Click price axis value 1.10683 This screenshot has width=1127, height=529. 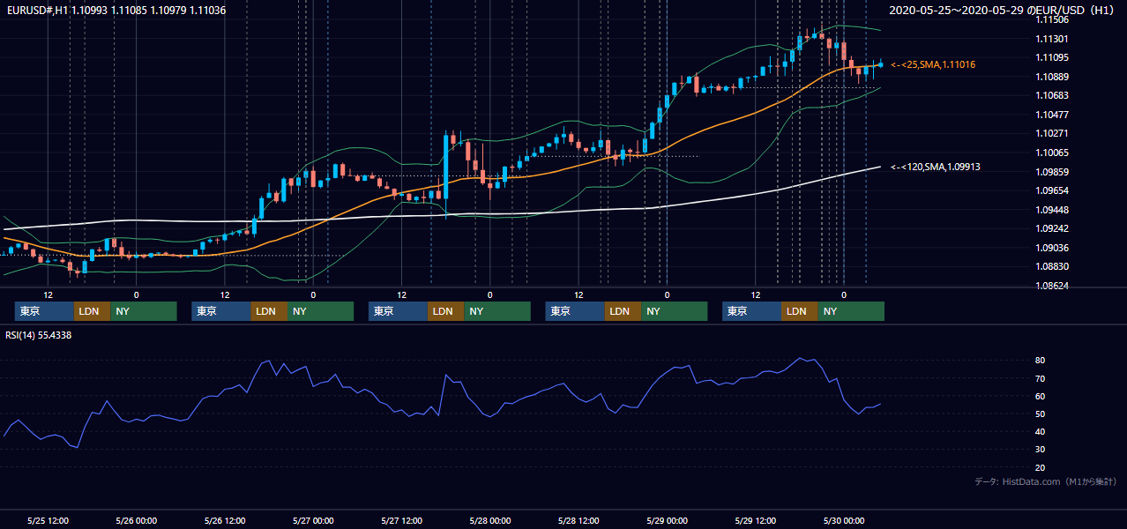1052,95
